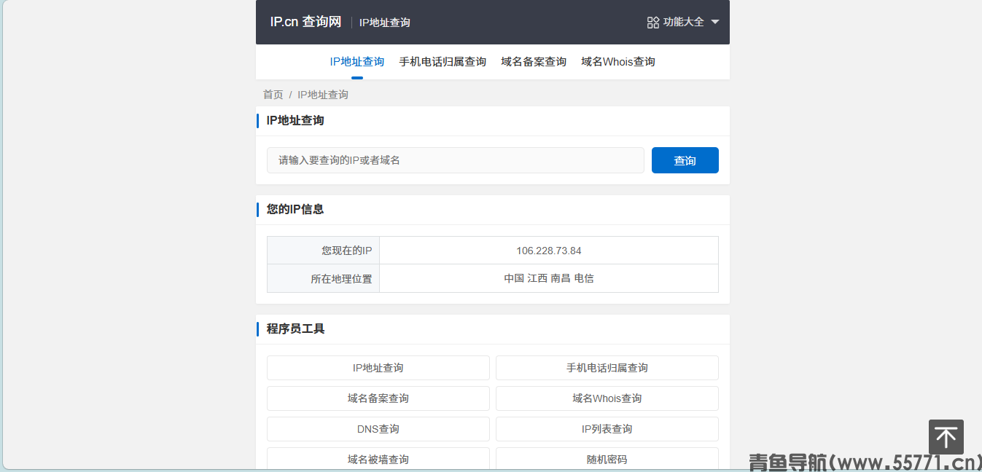The image size is (982, 472).
Task: Click the location text 中国 江西 南昌 电信
Action: pos(549,278)
